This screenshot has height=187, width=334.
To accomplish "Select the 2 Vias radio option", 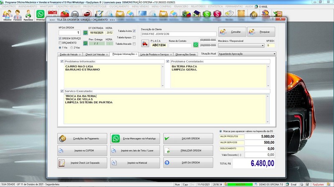I will tap(72, 47).
